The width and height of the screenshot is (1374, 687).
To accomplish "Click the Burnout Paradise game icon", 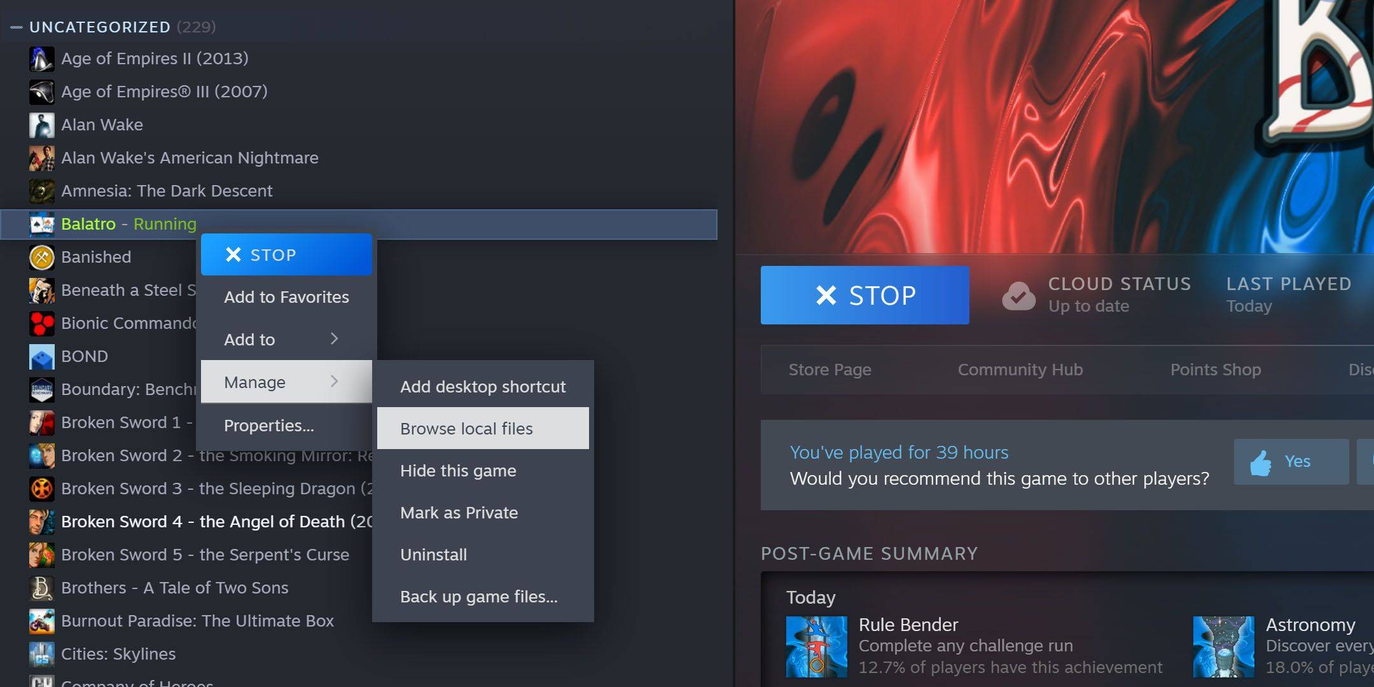I will click(x=42, y=620).
